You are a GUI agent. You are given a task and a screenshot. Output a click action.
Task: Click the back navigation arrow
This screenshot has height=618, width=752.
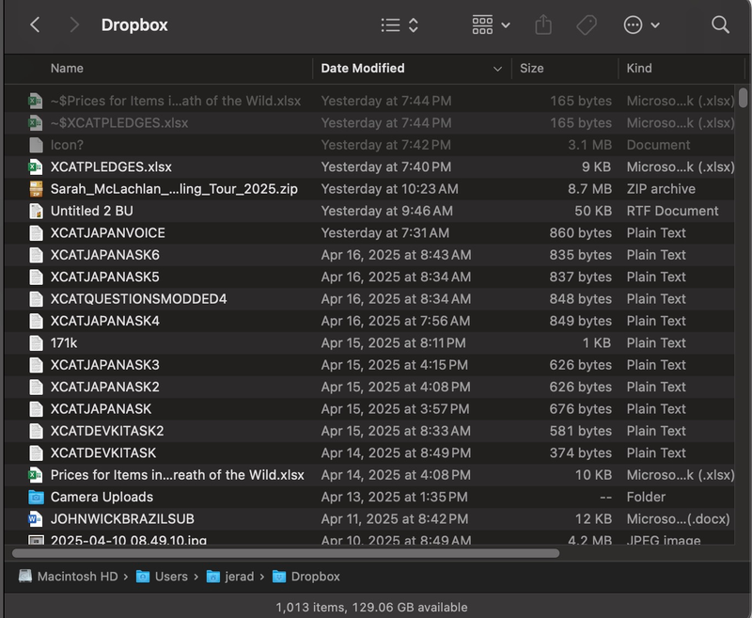pos(35,25)
